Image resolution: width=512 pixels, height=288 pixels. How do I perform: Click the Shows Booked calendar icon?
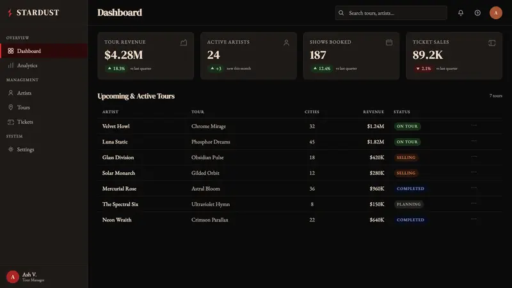(389, 42)
